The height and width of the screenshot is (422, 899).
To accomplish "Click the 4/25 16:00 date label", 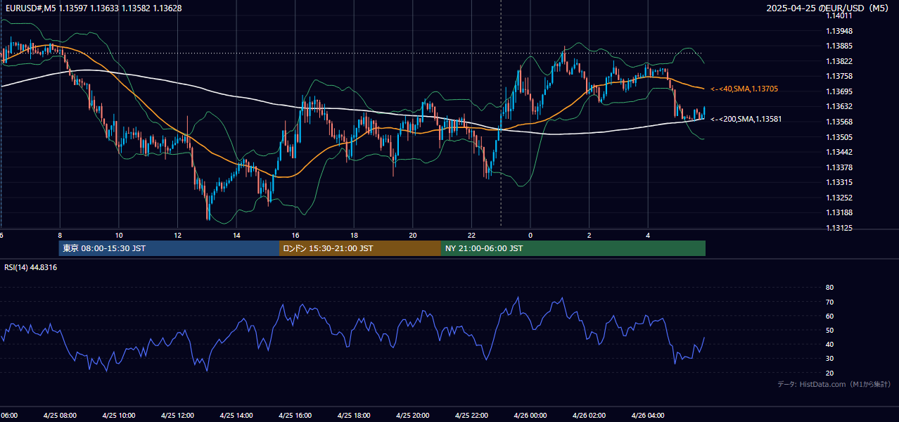I will click(x=295, y=416).
